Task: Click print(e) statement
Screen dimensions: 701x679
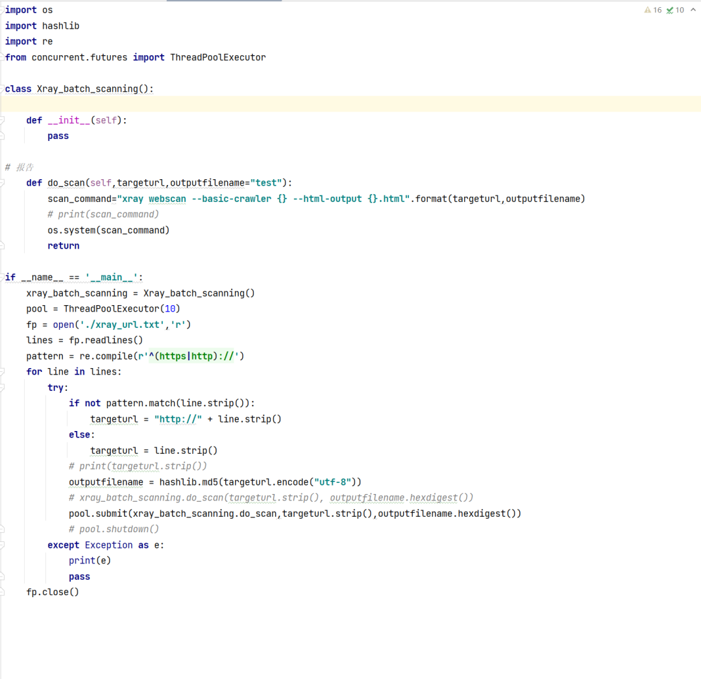Action: [90, 561]
